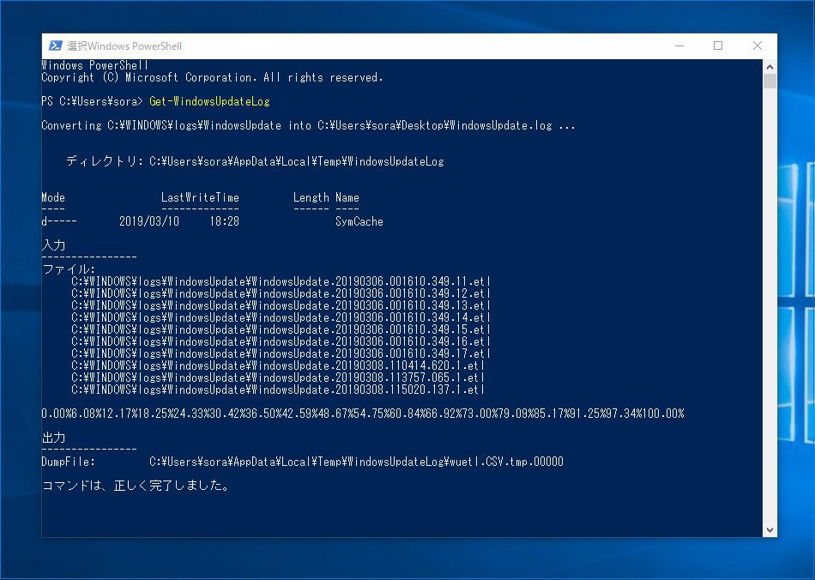Click the file line ending 349.13.etl

point(281,305)
